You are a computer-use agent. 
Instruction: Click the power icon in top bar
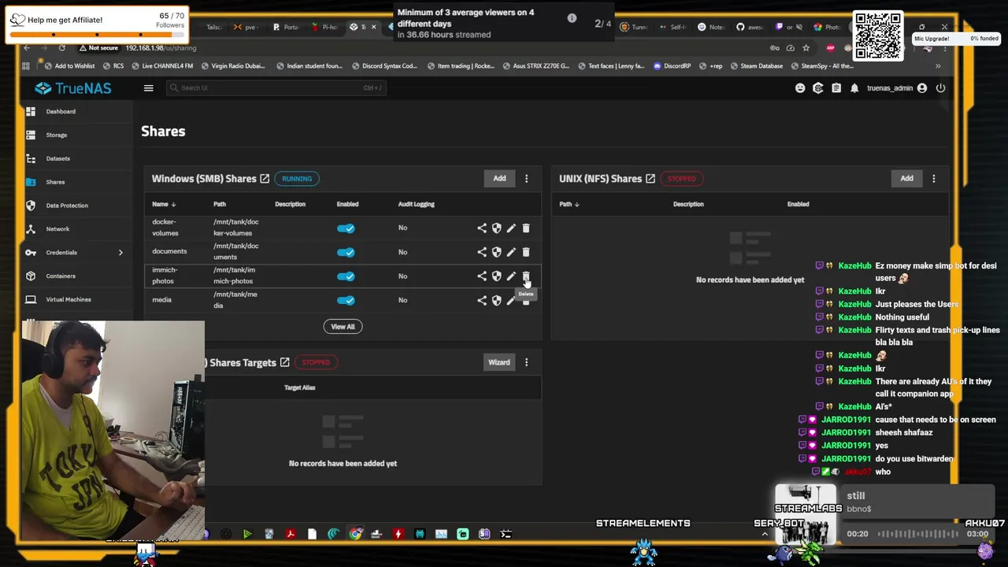click(x=940, y=88)
